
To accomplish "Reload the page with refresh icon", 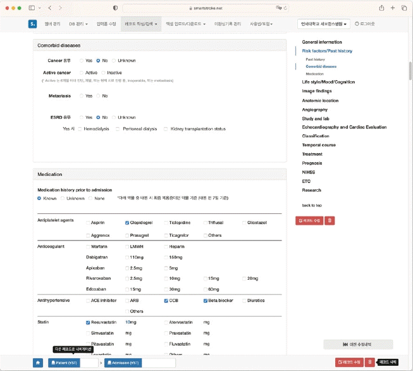I will click(285, 8).
